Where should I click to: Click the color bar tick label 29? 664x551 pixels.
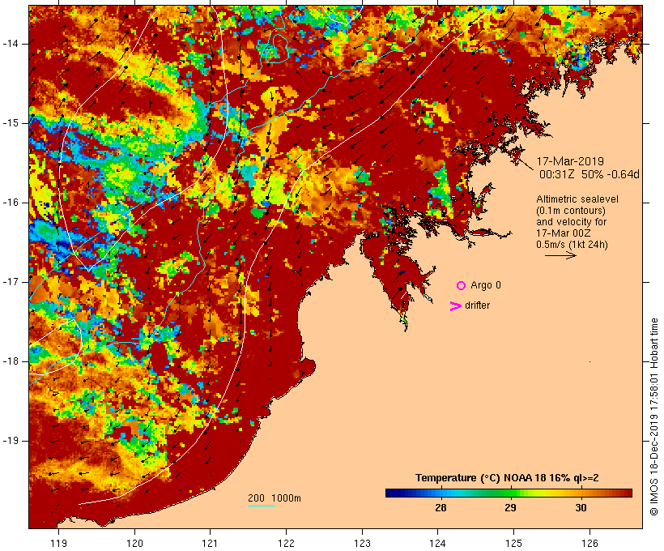point(510,508)
